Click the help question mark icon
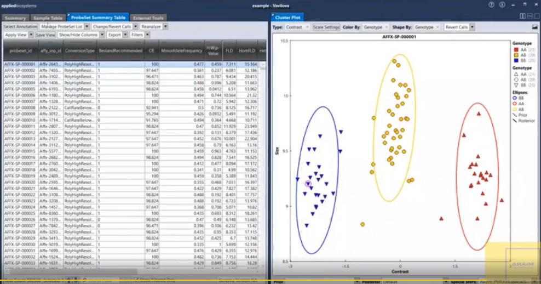Image resolution: width=541 pixels, height=284 pixels. click(x=492, y=4)
